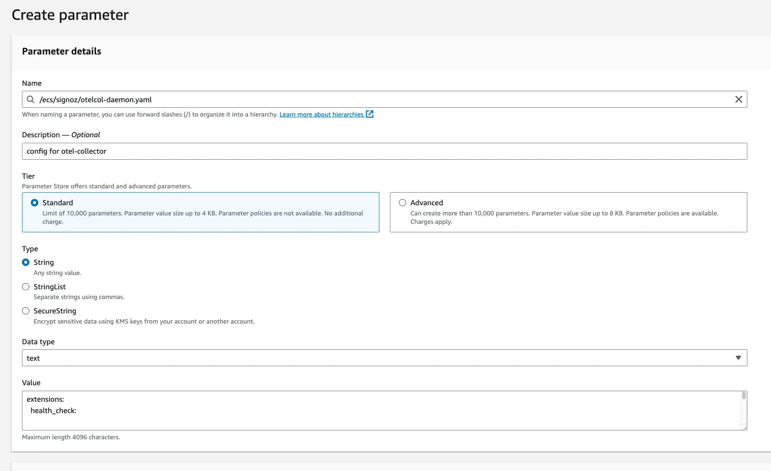The height and width of the screenshot is (471, 771).
Task: Clear the Name field with the X icon
Action: tap(738, 99)
